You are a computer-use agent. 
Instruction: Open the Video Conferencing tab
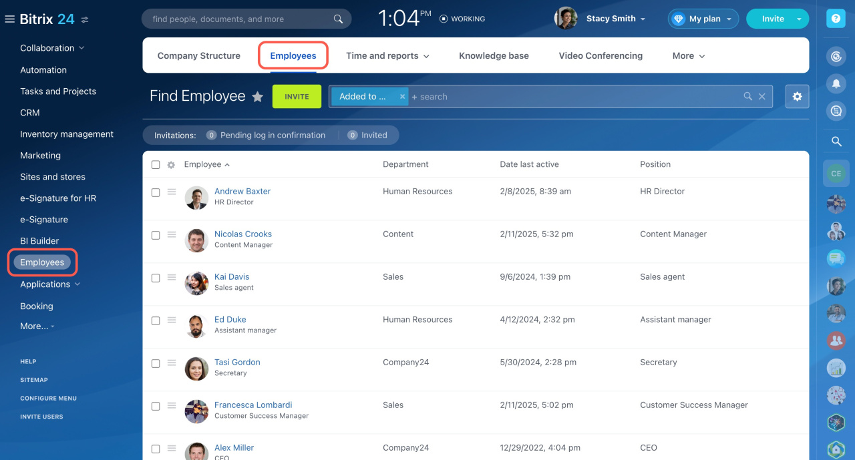pyautogui.click(x=601, y=56)
